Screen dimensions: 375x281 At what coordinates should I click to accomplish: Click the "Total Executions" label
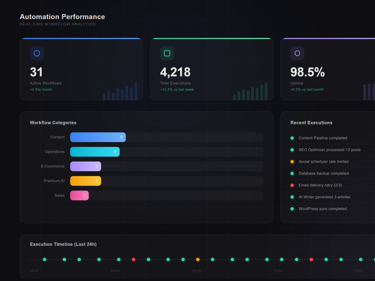coord(175,83)
